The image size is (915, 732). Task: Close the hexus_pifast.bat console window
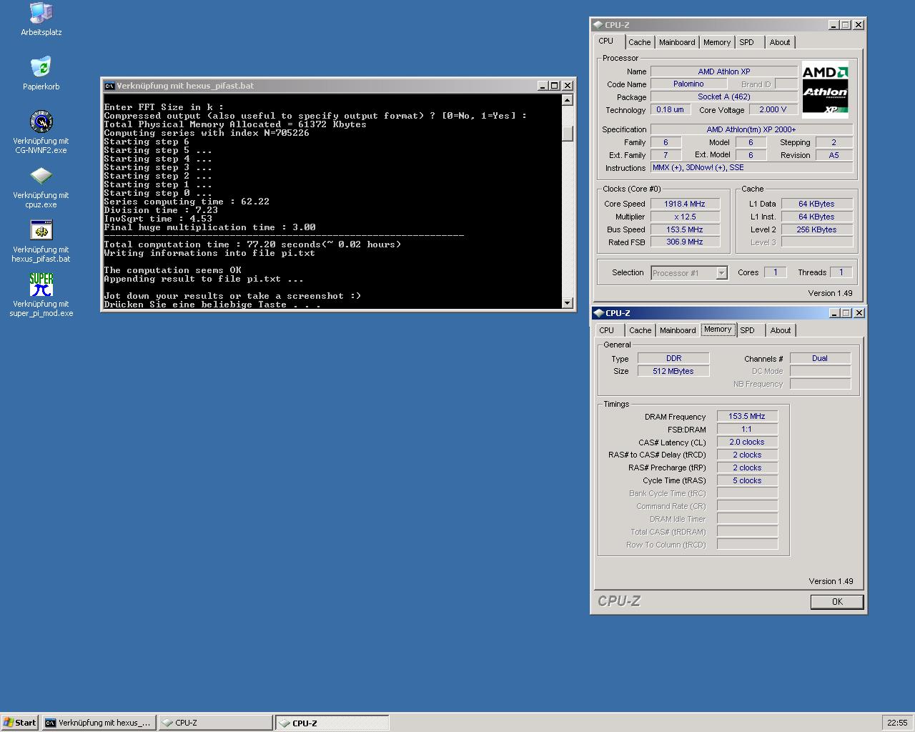coord(568,86)
